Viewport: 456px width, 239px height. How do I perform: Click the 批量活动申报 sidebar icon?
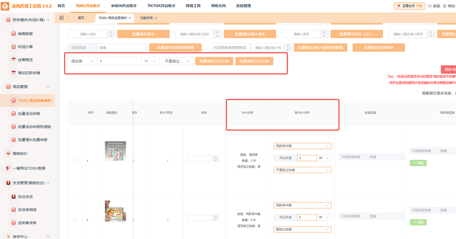14,114
